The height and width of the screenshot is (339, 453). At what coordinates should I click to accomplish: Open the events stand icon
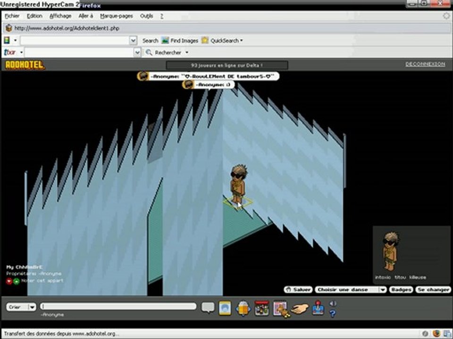[x=262, y=308]
